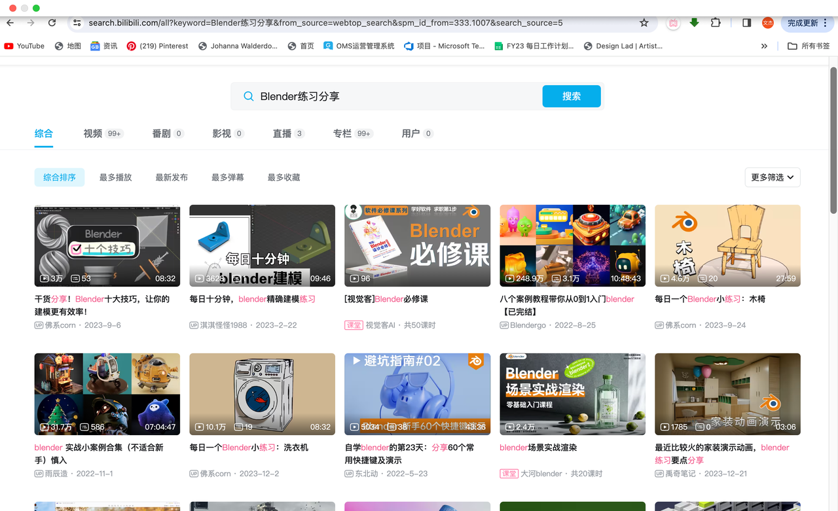Open 大河blender course author link

[541, 474]
